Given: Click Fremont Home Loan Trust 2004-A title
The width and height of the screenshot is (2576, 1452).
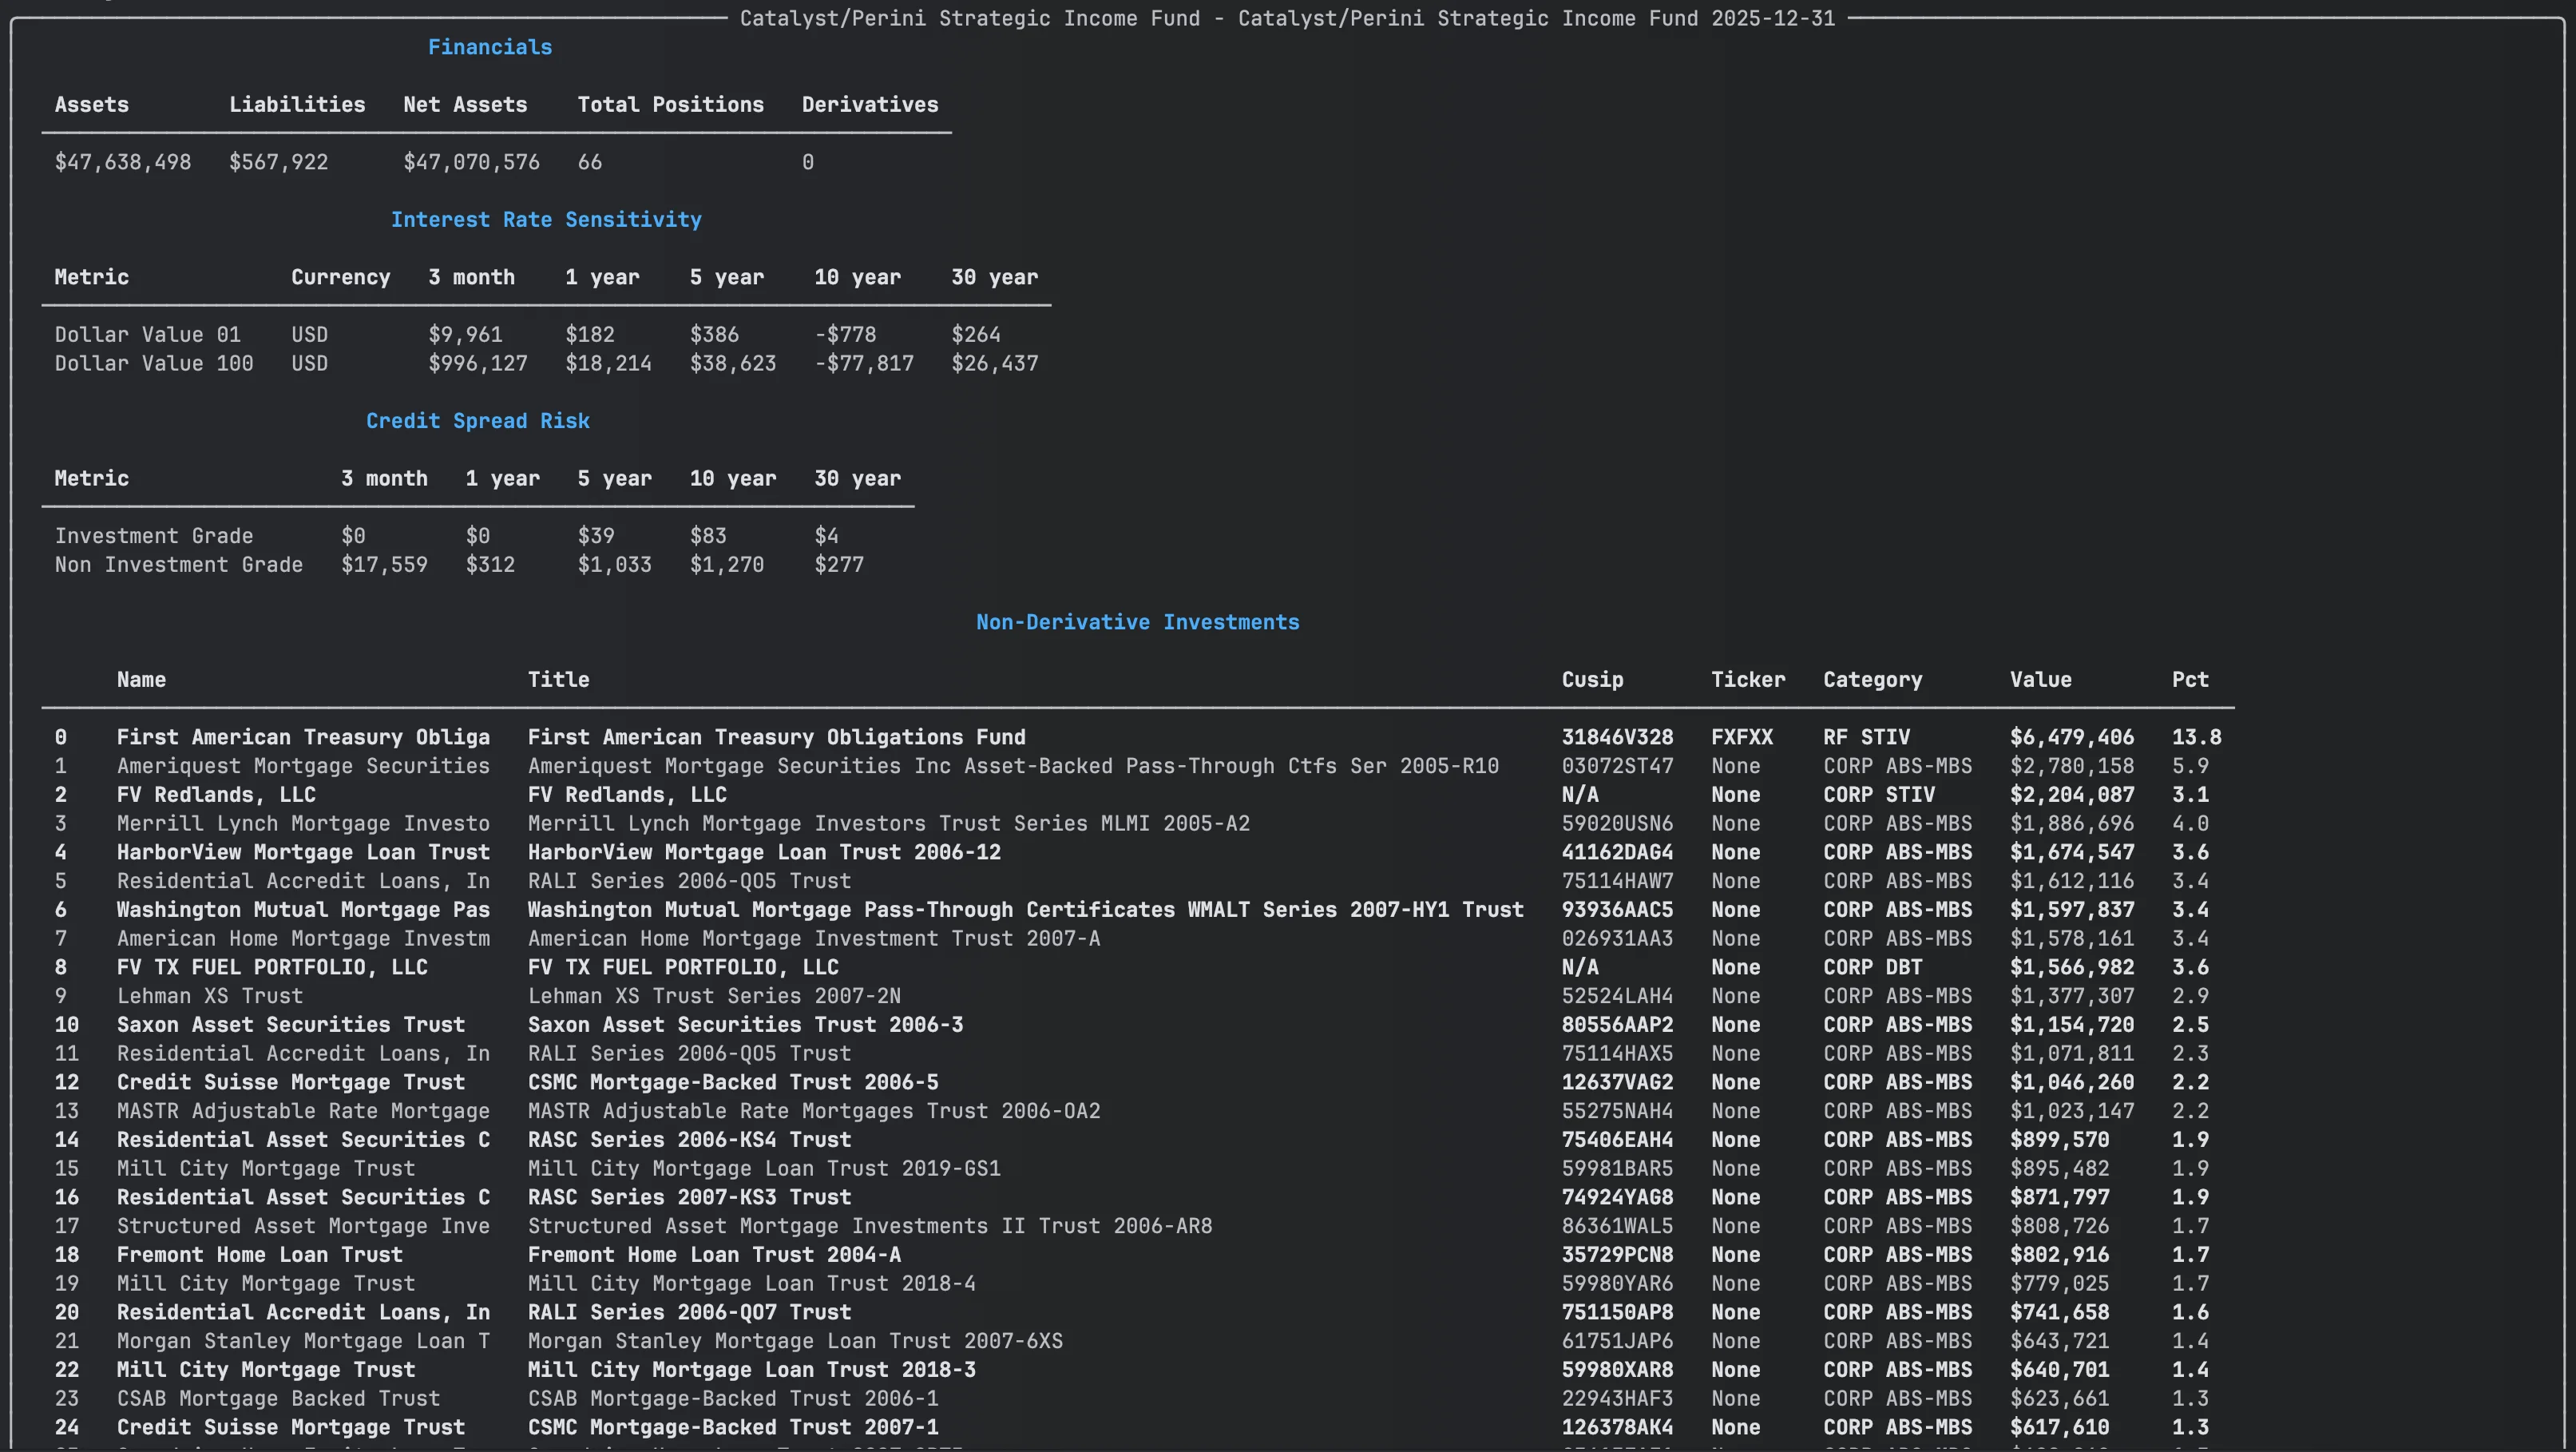Looking at the screenshot, I should click(x=714, y=1255).
